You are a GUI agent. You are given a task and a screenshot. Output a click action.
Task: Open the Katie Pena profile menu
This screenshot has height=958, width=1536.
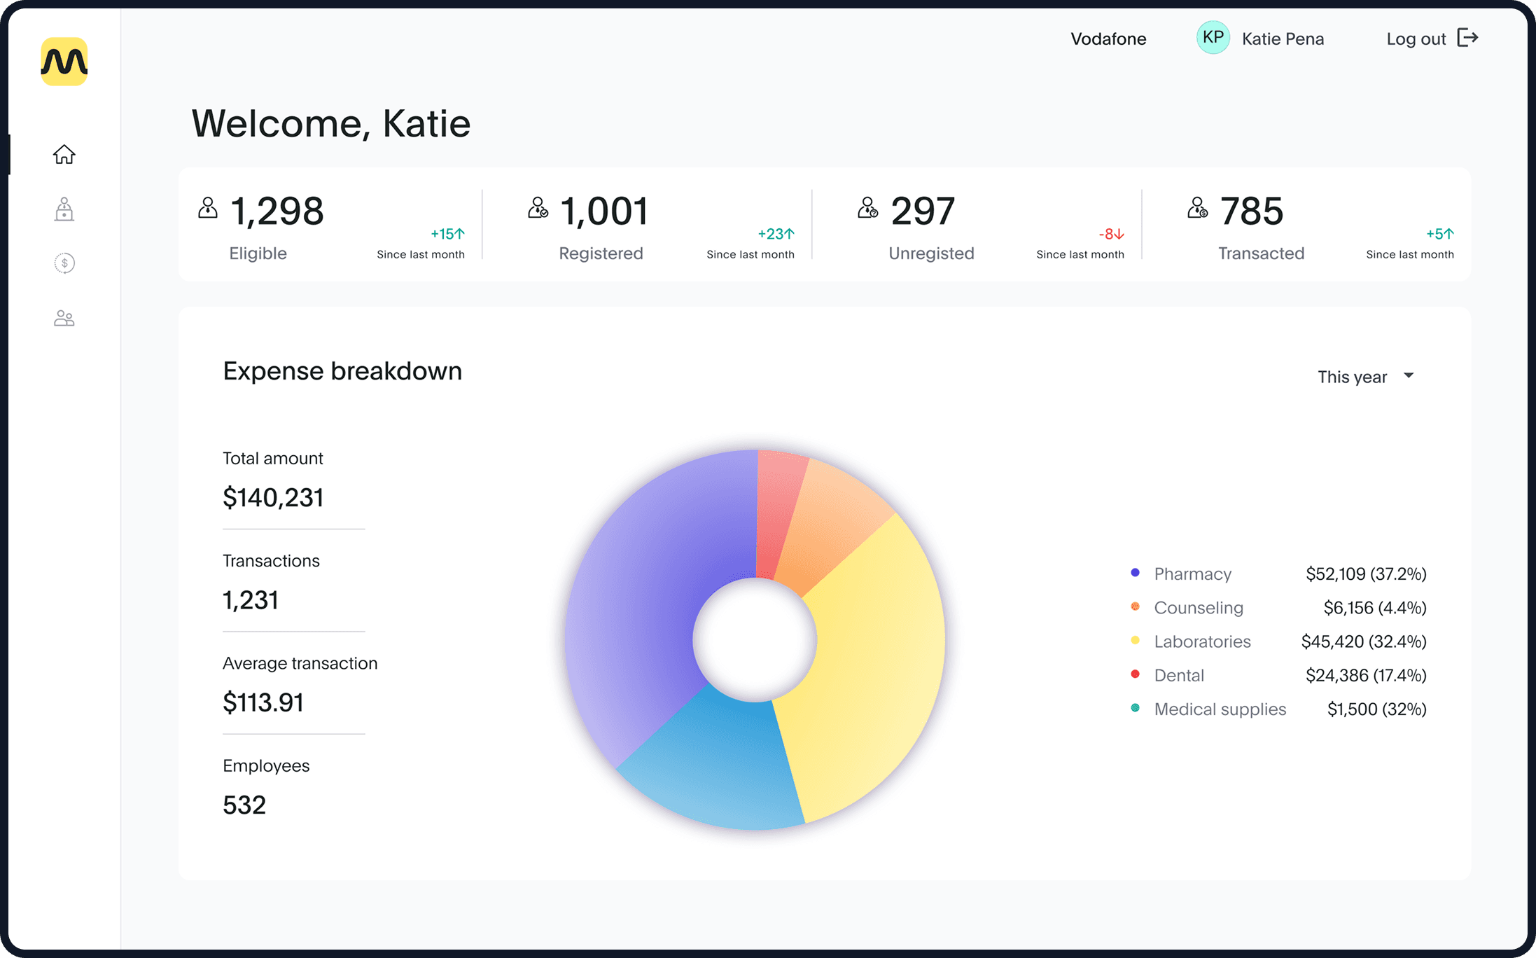tap(1283, 39)
